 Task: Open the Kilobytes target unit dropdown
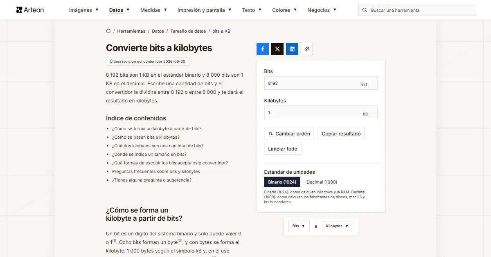[338, 226]
